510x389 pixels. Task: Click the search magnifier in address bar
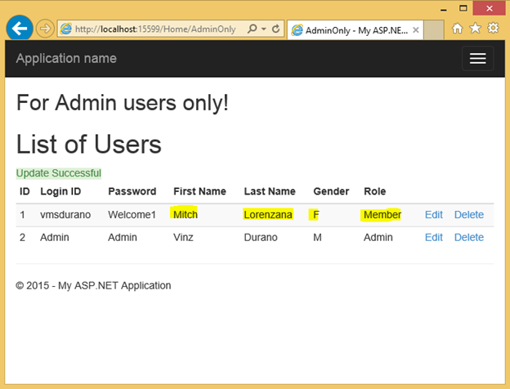point(252,29)
